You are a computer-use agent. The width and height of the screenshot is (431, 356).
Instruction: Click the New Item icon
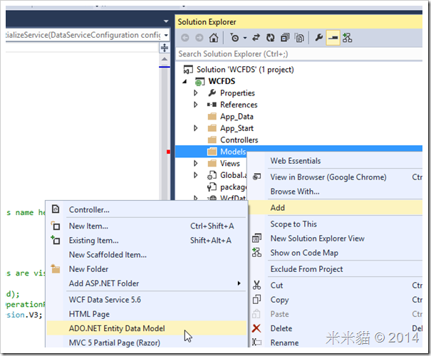coord(56,226)
